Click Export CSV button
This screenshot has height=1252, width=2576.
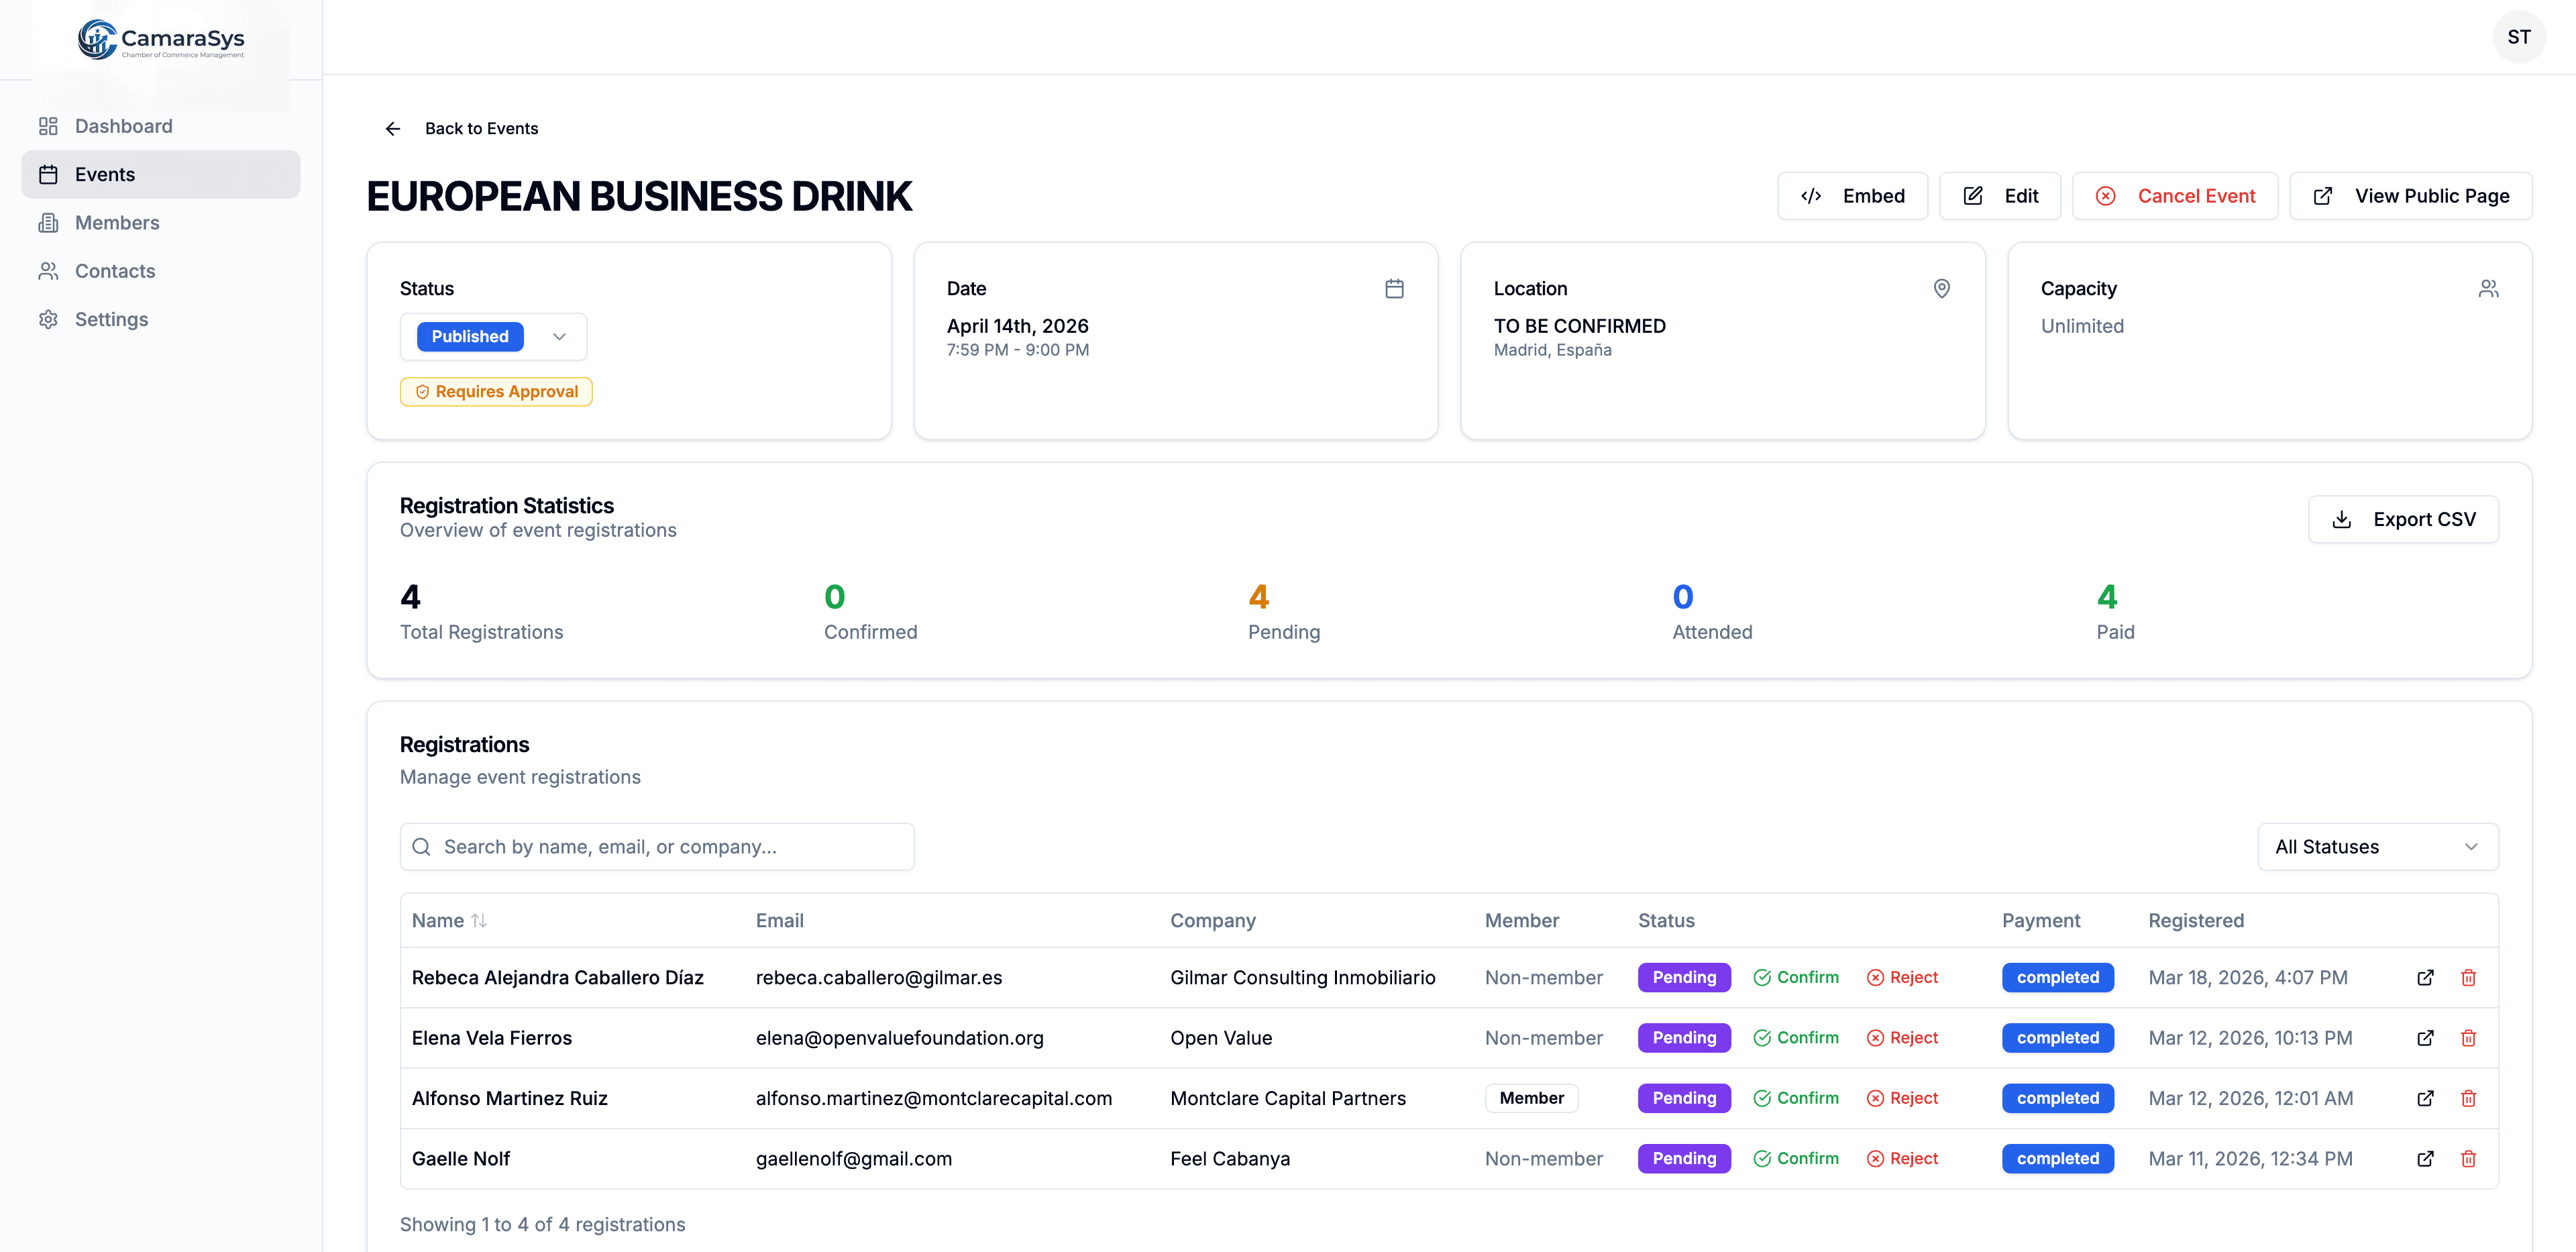point(2403,519)
